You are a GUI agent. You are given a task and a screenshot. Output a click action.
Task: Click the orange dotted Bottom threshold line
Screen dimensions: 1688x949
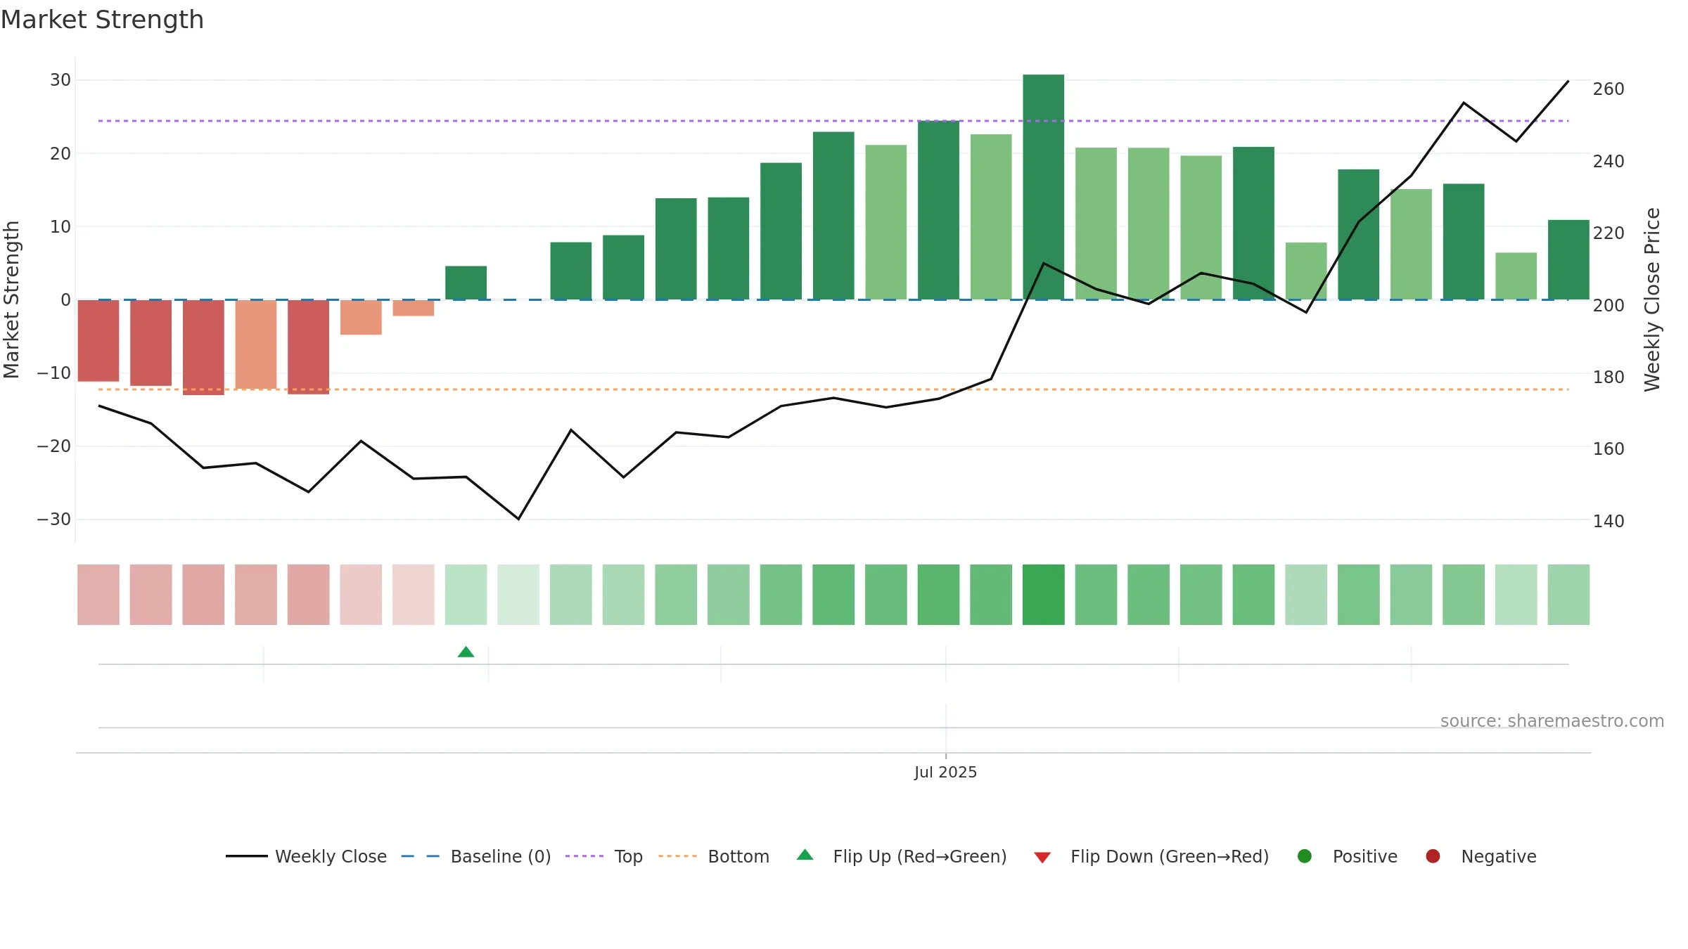(833, 389)
